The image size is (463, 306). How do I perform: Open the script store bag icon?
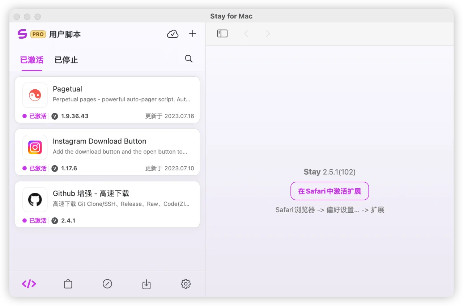click(68, 284)
